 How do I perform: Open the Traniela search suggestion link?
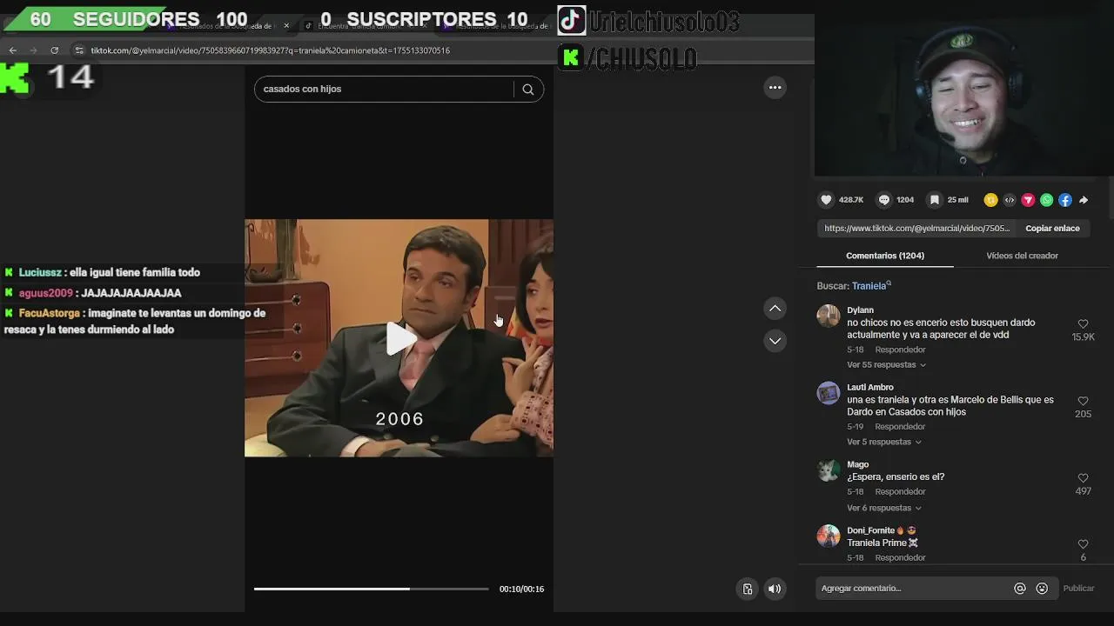(871, 286)
